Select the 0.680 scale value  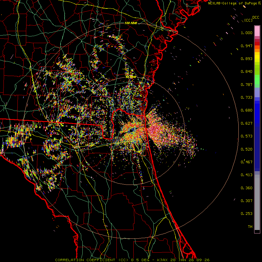[247, 110]
